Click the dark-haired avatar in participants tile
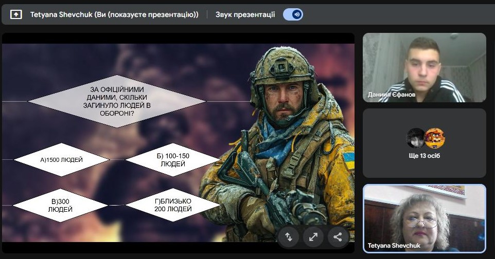 [416, 138]
